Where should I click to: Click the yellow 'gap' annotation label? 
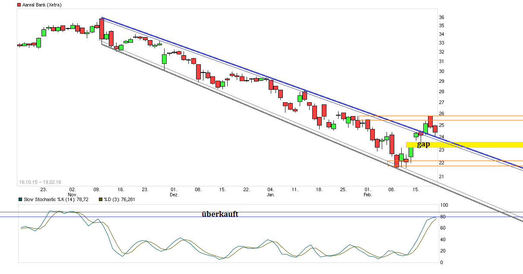[423, 145]
